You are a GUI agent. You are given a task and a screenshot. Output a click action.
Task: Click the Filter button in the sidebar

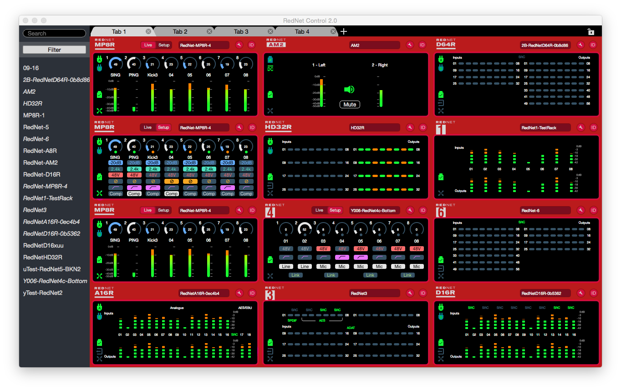coord(54,50)
